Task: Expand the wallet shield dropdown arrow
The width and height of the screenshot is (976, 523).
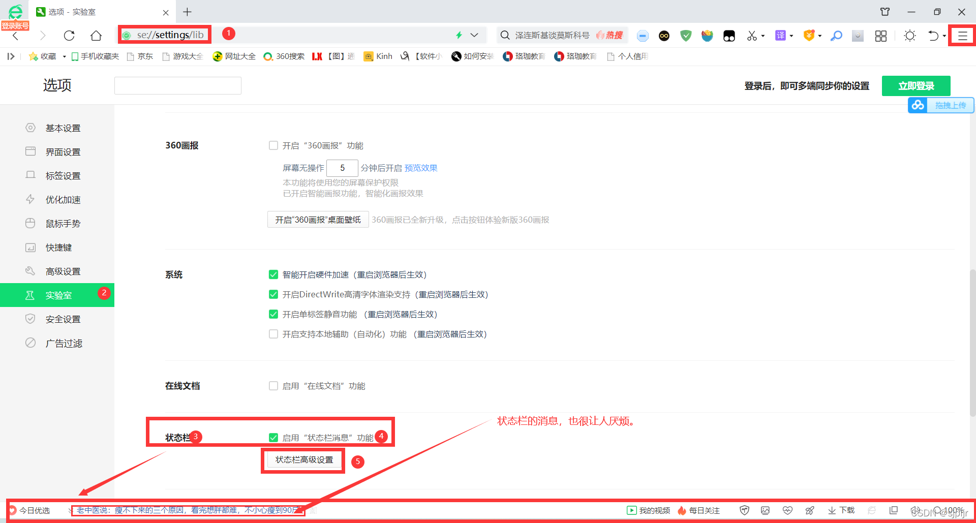Action: 820,36
